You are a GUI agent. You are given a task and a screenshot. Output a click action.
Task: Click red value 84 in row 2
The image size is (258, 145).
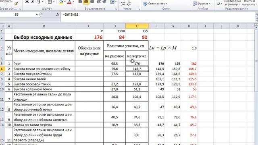pyautogui.click(x=122, y=37)
